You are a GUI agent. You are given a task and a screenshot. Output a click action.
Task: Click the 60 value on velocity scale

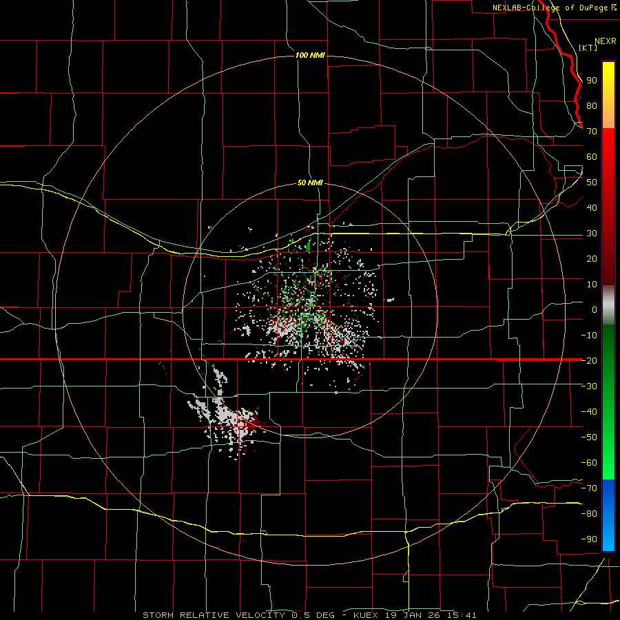pyautogui.click(x=592, y=156)
